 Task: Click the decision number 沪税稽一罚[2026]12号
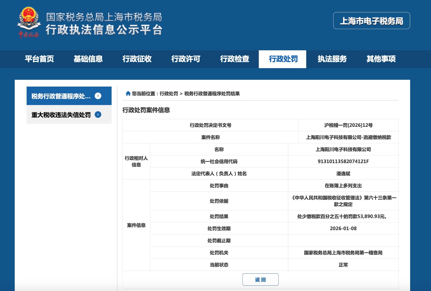348,125
